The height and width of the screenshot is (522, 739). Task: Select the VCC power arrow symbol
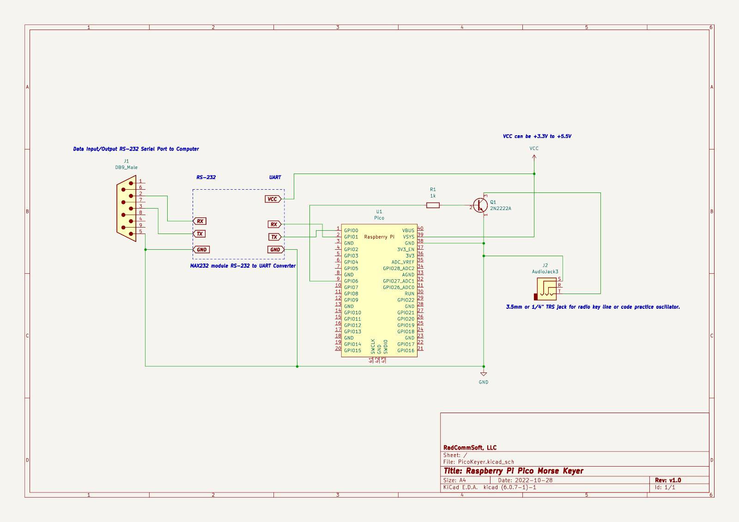(534, 157)
